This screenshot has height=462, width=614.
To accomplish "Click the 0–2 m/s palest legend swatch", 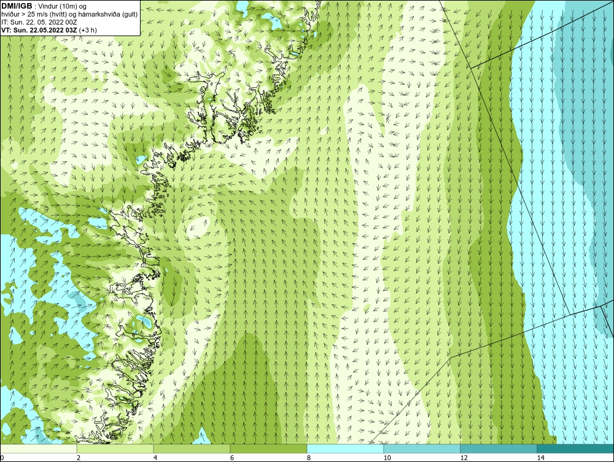I will click(x=38, y=449).
